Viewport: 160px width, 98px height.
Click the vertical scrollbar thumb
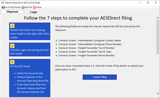click(158, 37)
